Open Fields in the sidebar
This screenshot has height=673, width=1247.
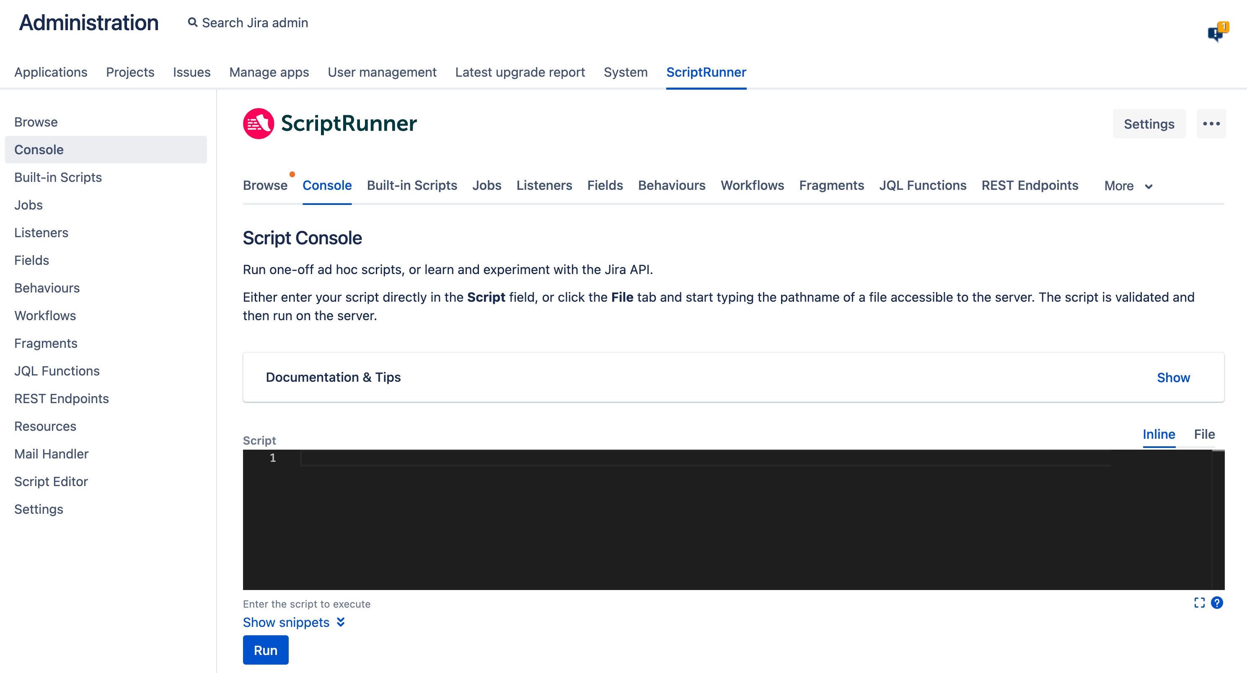pyautogui.click(x=106, y=260)
